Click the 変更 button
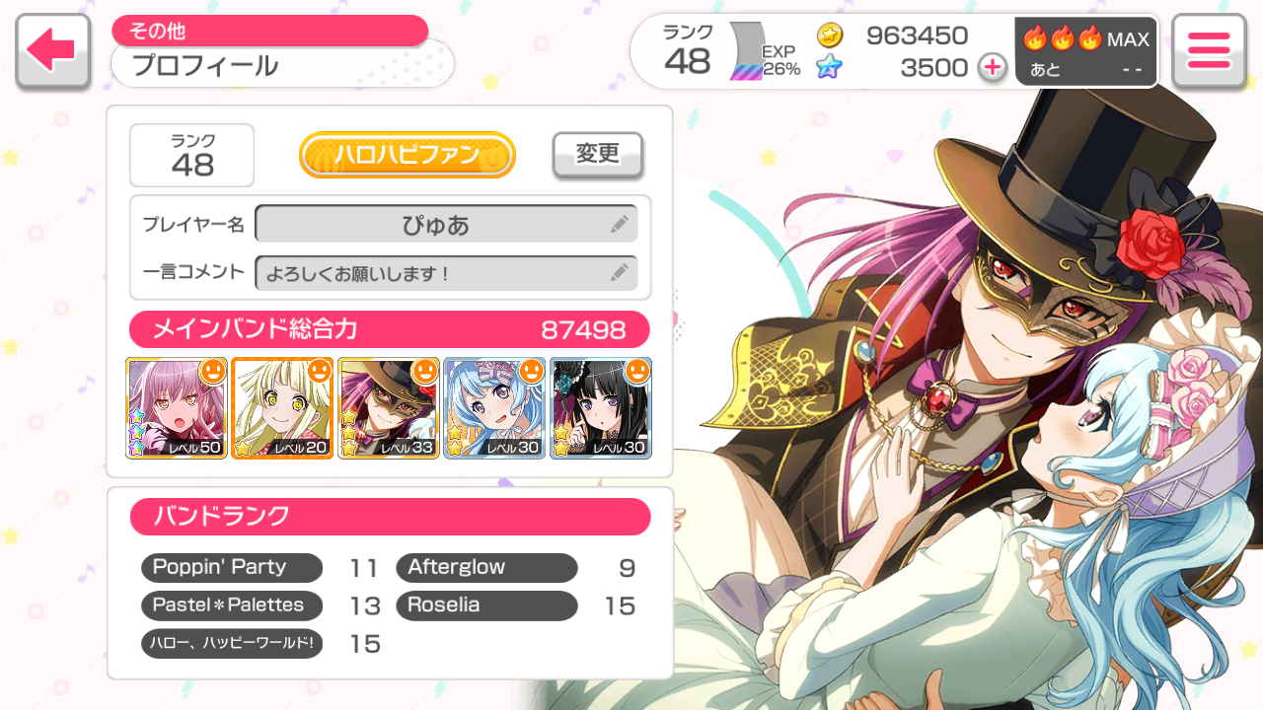 tap(598, 155)
